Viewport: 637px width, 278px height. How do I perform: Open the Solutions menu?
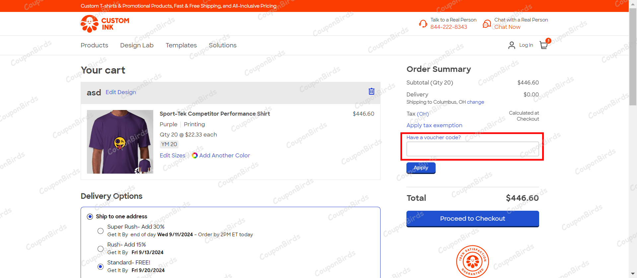[x=223, y=45]
